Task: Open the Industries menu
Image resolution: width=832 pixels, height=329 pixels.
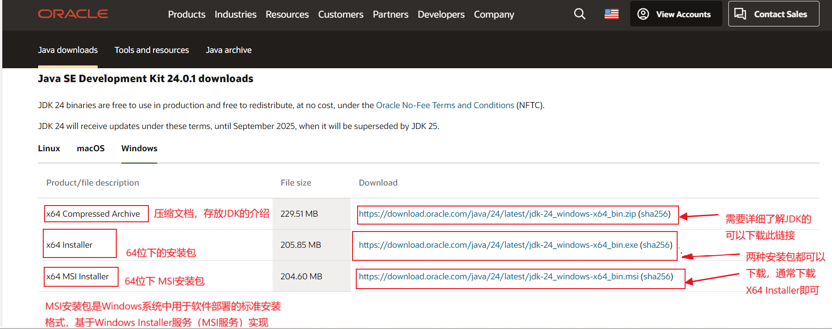Action: pyautogui.click(x=235, y=14)
